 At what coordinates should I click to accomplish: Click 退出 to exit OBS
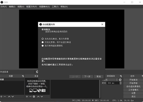click(133, 97)
